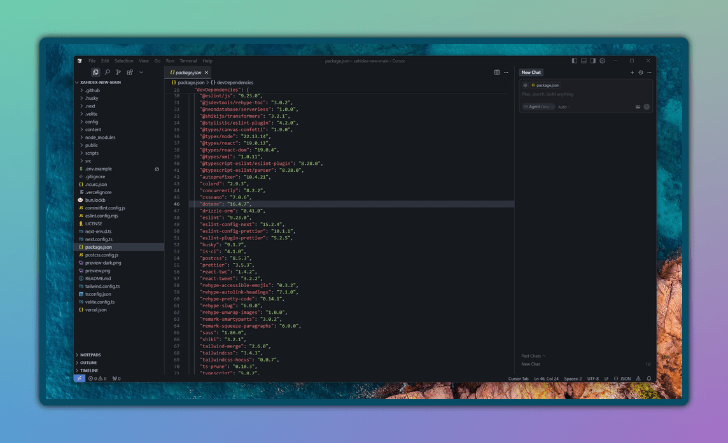The width and height of the screenshot is (728, 443).
Task: Toggle the split editor layout icon
Action: [497, 72]
